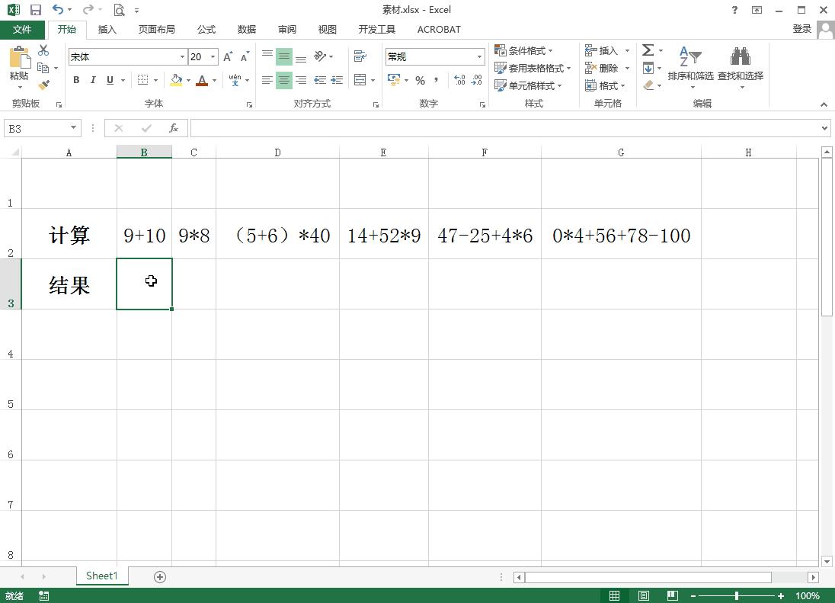Align text to the left

click(x=267, y=80)
